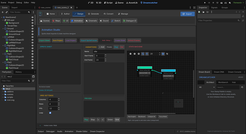This screenshot has height=134, width=246.
Task: Toggle the Onion skin button
Action: coord(110,120)
